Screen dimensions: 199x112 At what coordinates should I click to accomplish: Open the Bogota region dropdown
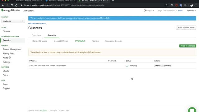click(x=149, y=11)
